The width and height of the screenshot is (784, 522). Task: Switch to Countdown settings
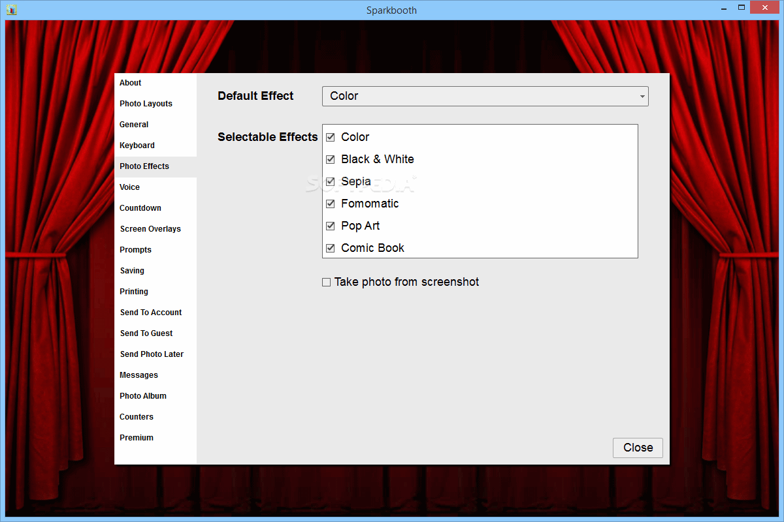pyautogui.click(x=155, y=208)
